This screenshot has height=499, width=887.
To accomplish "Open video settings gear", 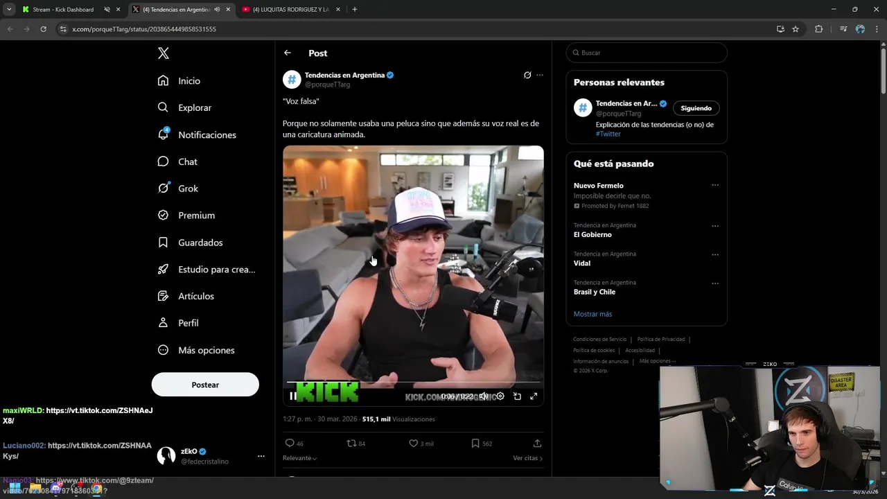I will coord(500,396).
